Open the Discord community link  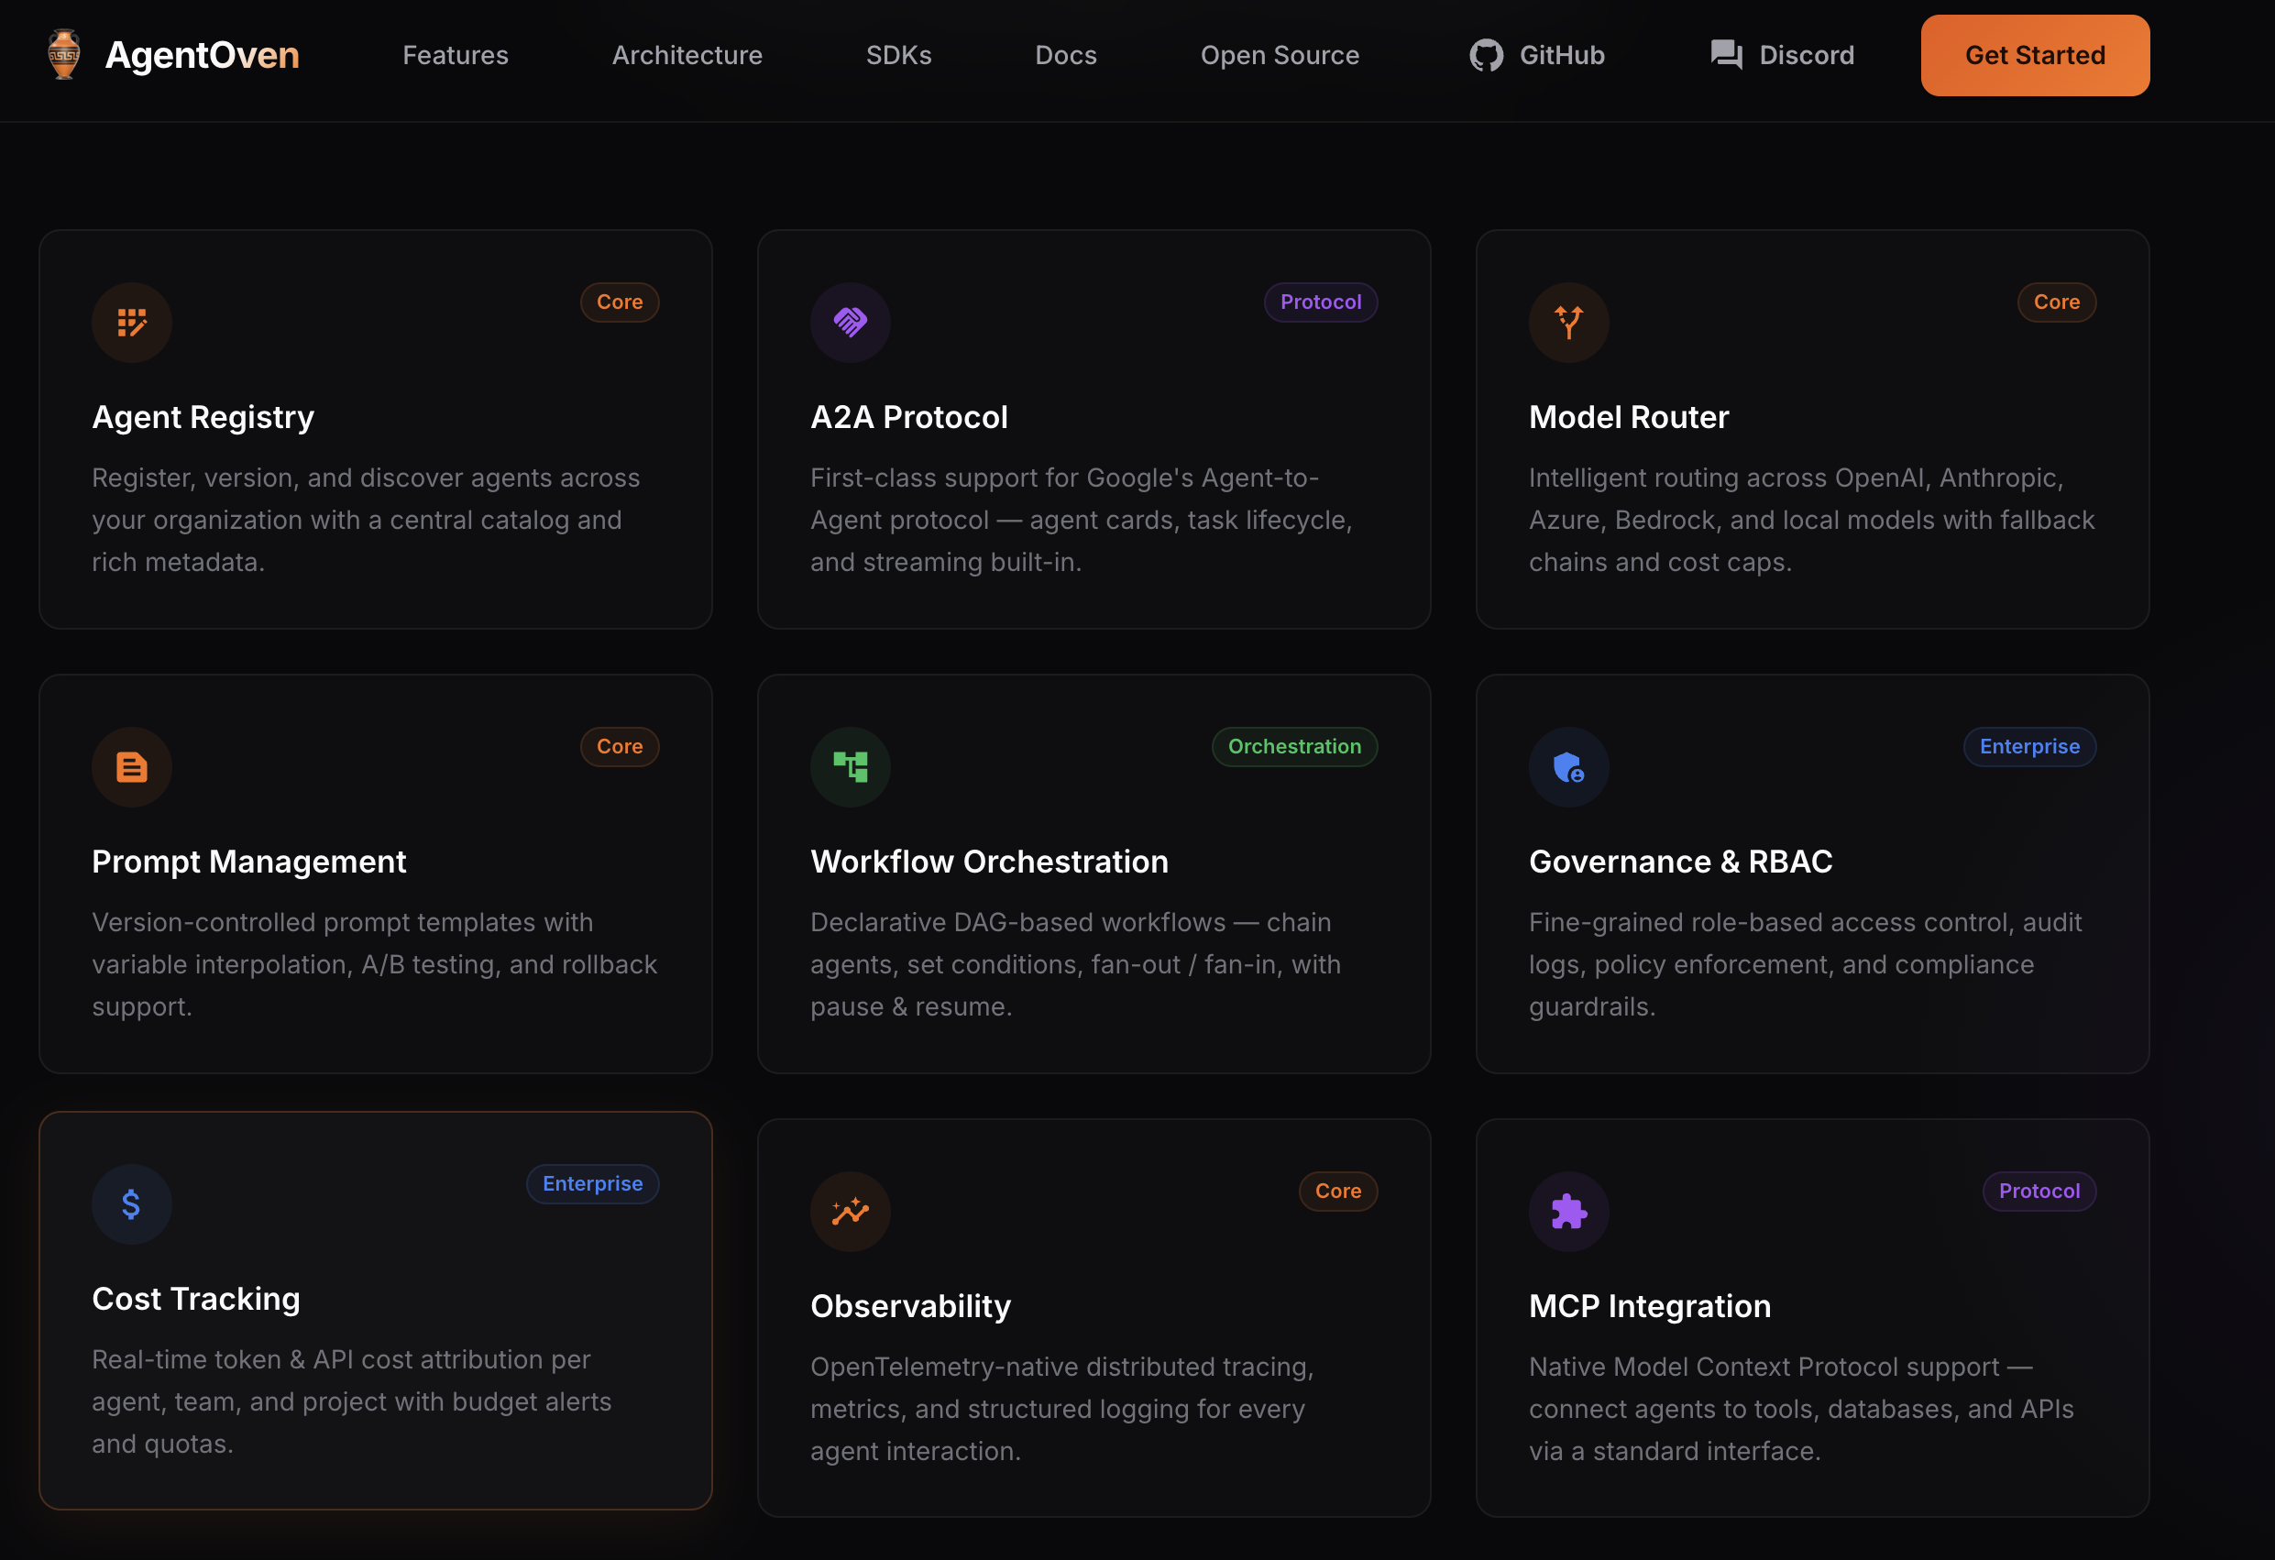coord(1782,55)
